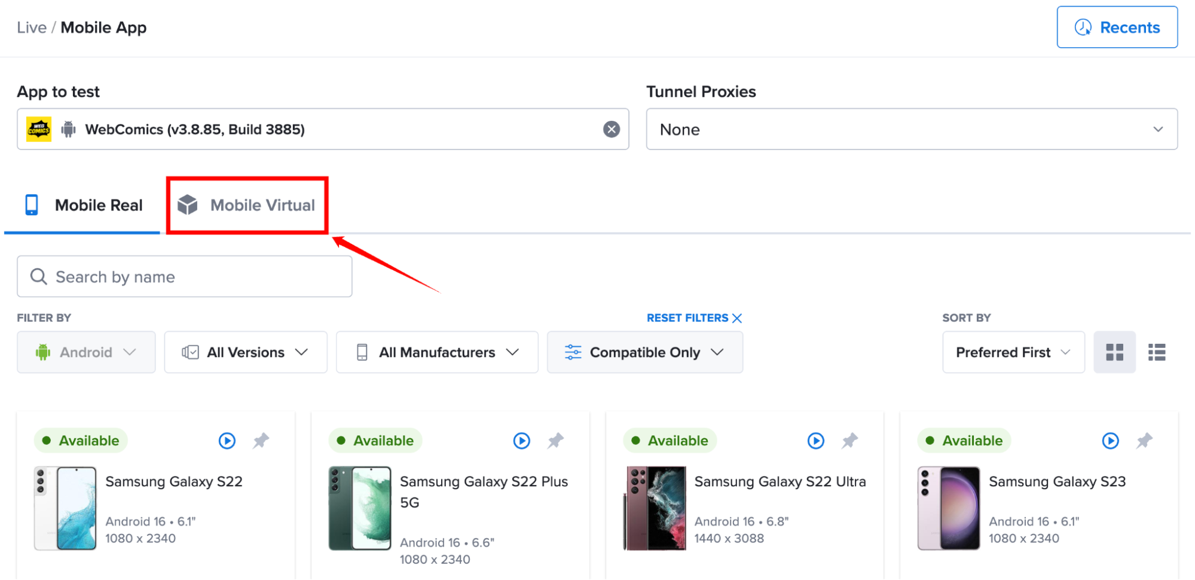Viewport: 1195px width, 580px height.
Task: Switch to the Mobile Real tab
Action: 83,205
